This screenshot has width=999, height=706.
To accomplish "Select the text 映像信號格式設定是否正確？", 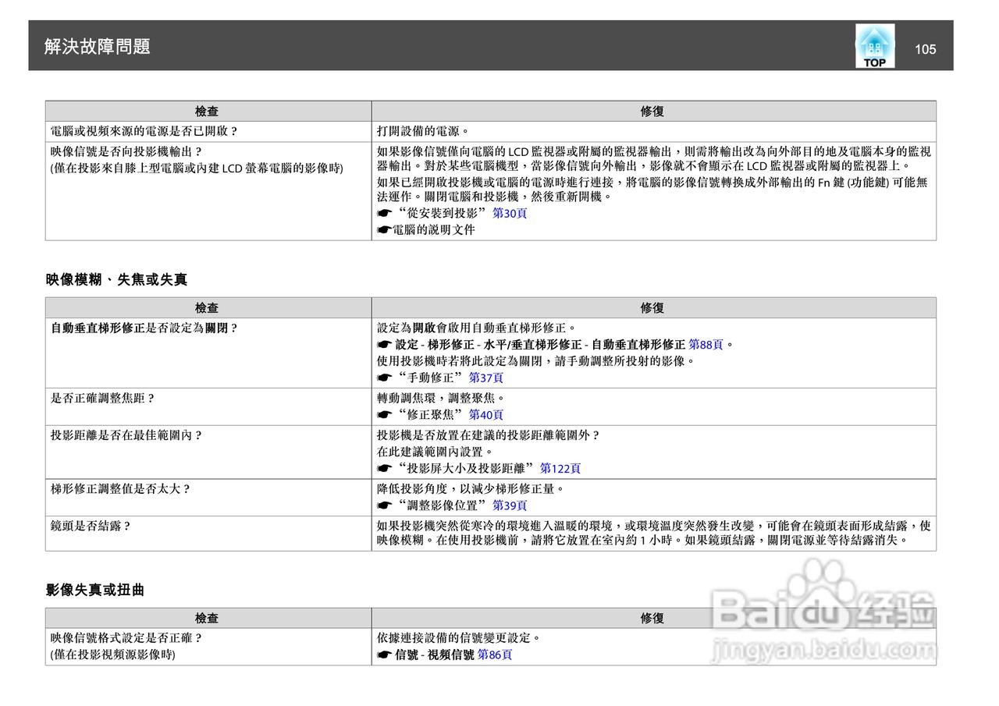I will (x=126, y=638).
